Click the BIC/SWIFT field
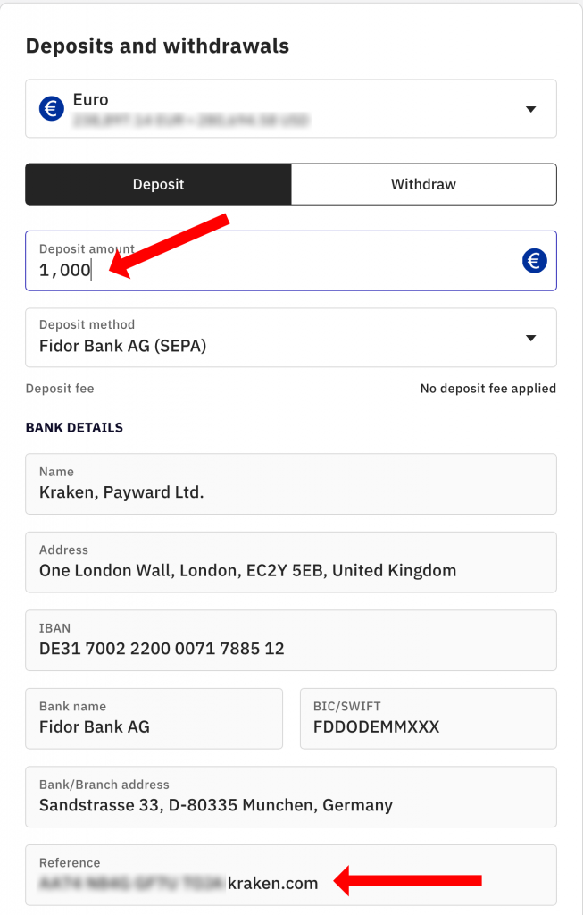The height and width of the screenshot is (915, 583). (428, 718)
